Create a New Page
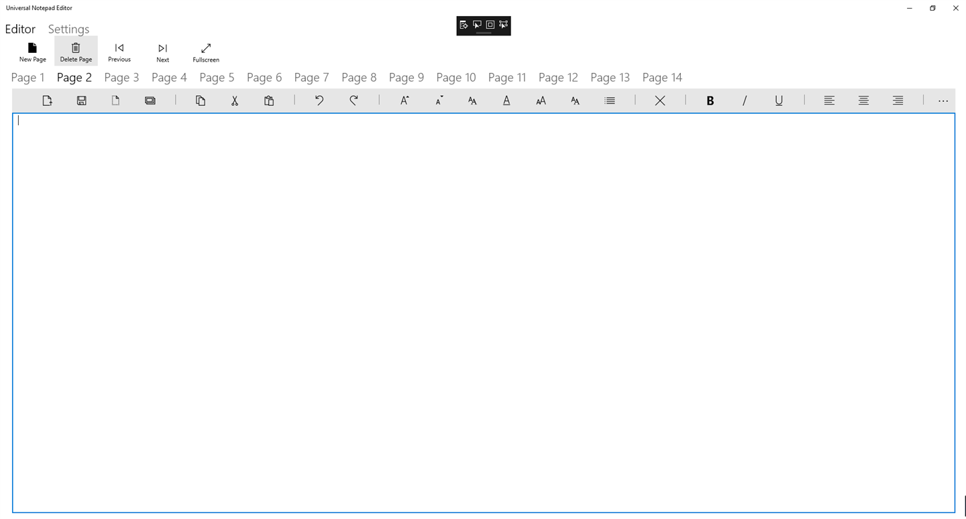This screenshot has height=519, width=966. (33, 52)
